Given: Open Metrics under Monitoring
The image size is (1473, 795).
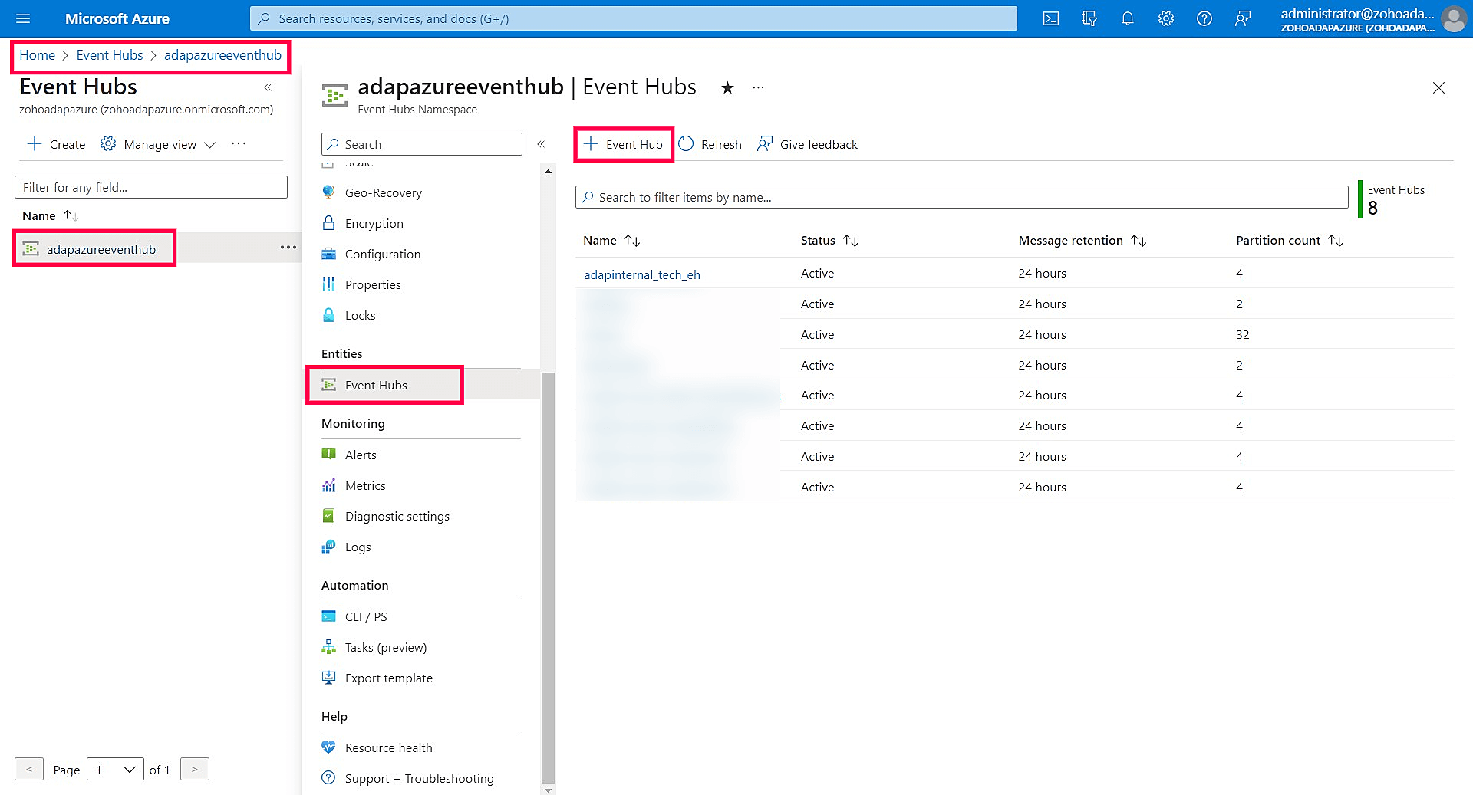Looking at the screenshot, I should [x=365, y=485].
